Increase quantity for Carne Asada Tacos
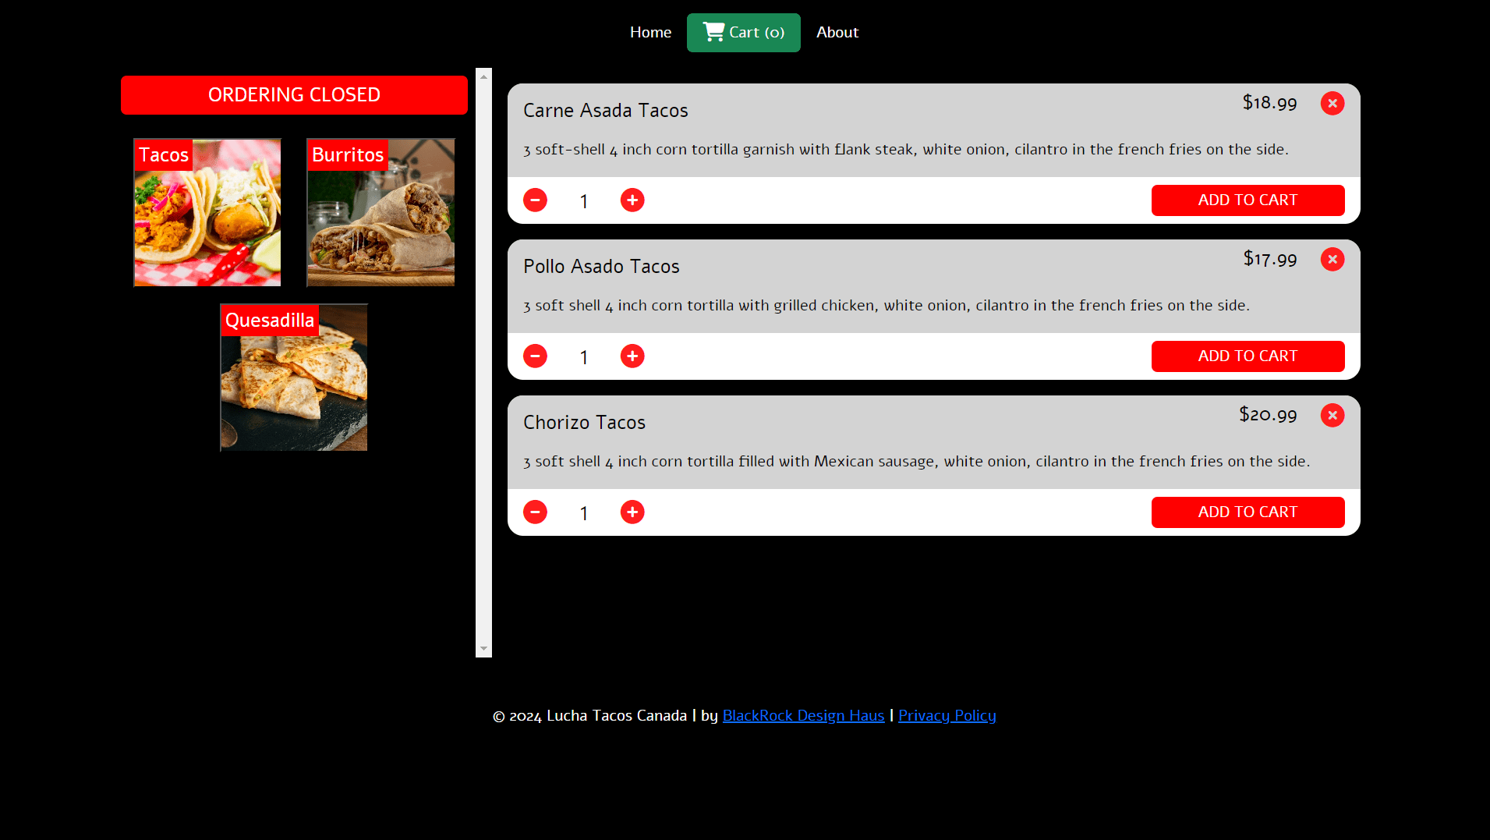This screenshot has width=1490, height=840. tap(632, 200)
